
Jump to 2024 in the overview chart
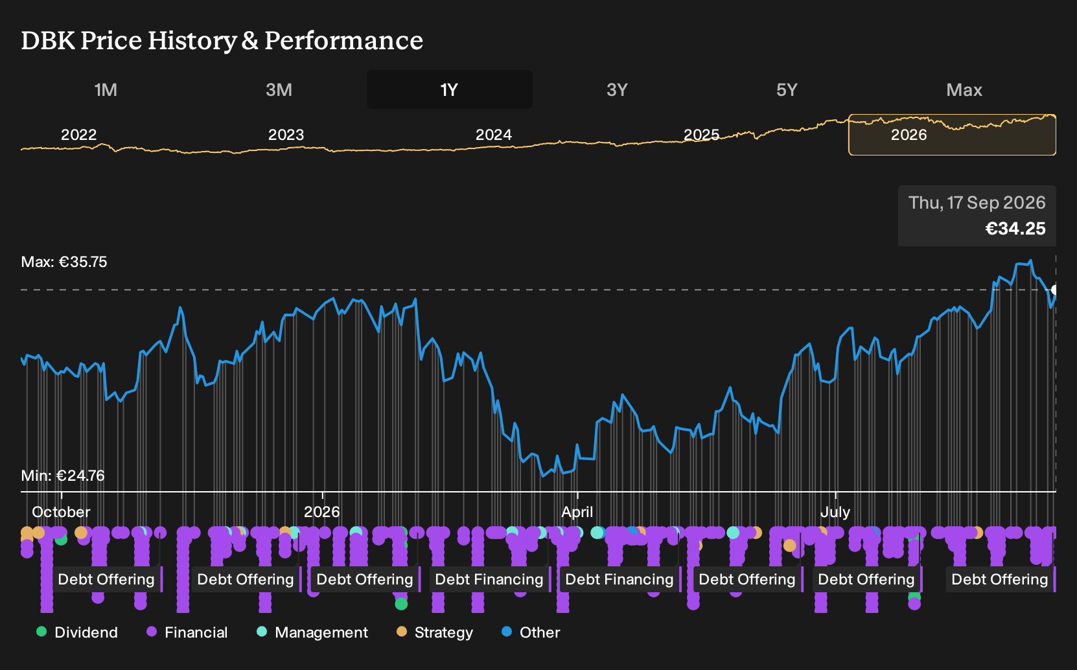tap(493, 135)
